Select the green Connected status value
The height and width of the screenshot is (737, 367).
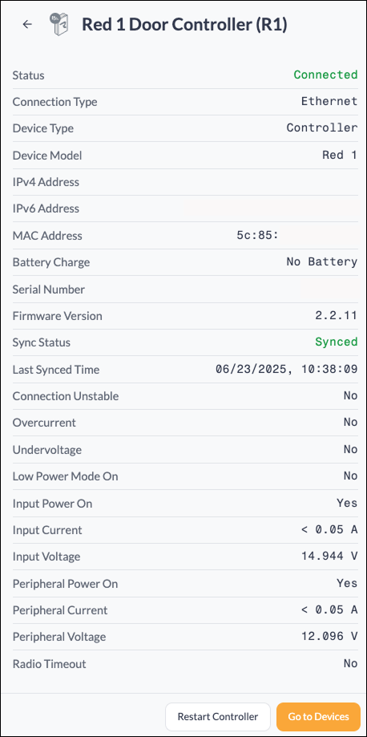tap(325, 75)
